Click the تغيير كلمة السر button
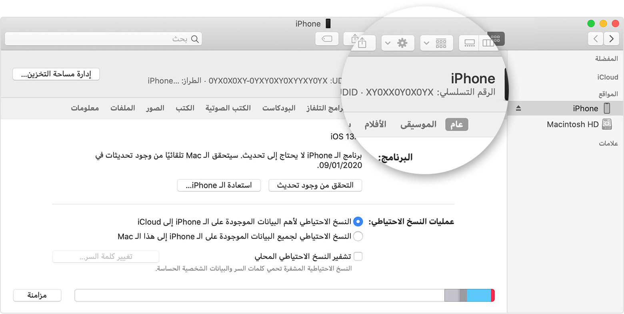This screenshot has height=314, width=624. [106, 256]
